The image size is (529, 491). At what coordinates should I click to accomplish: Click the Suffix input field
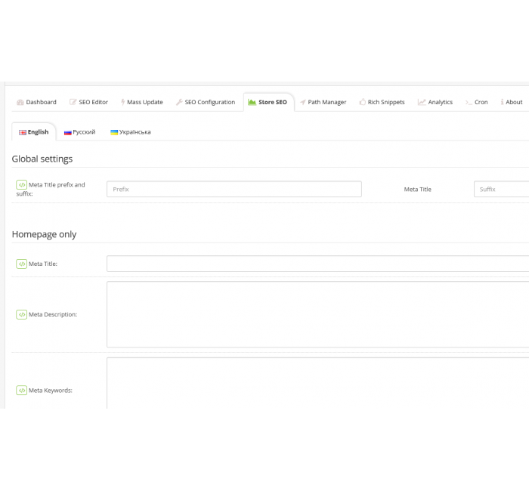pos(501,189)
